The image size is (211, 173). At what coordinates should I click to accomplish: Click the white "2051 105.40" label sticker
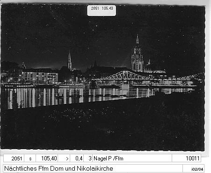click(x=102, y=10)
